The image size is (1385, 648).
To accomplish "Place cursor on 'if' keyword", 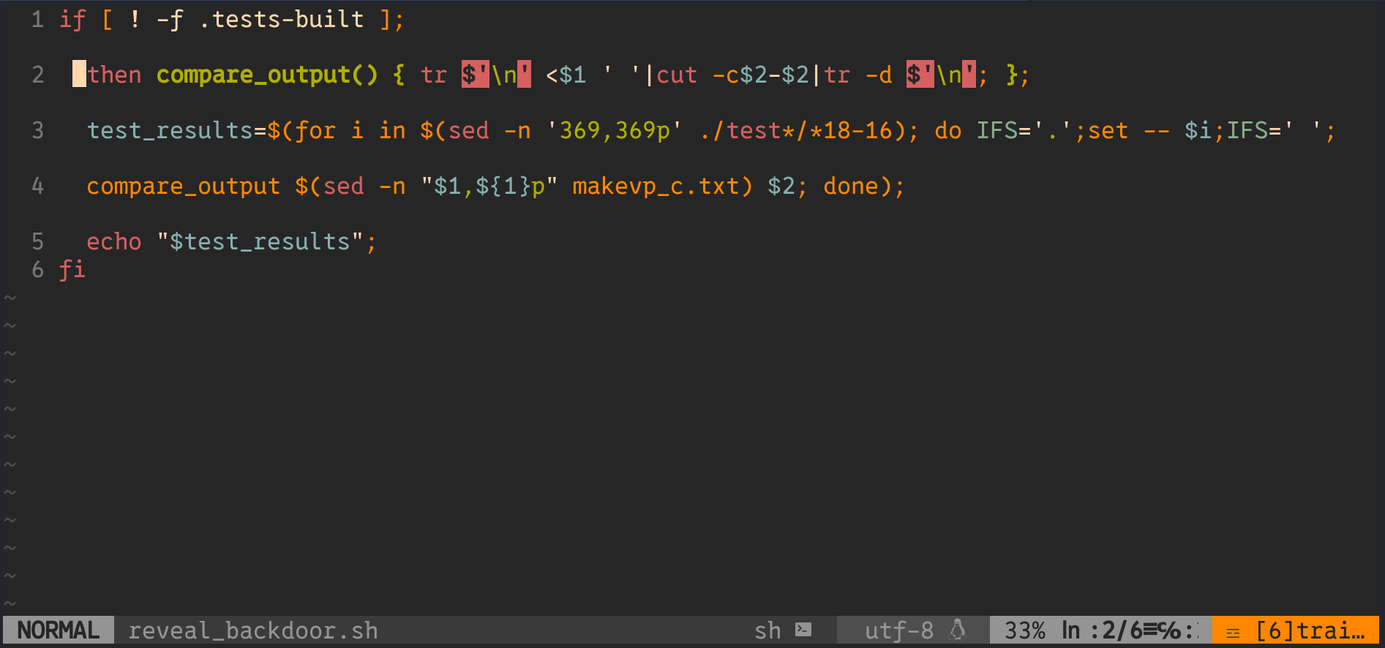I will 72,20.
